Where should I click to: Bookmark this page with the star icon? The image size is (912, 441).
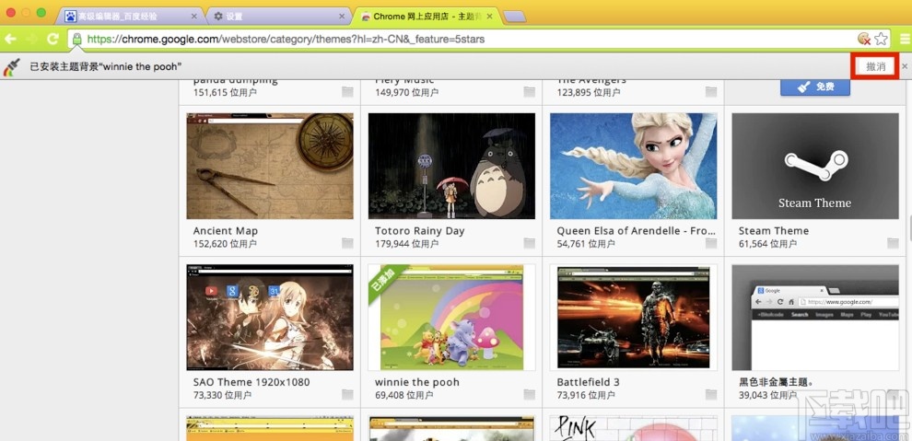[x=881, y=39]
